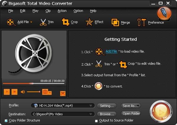Image resolution: width=177 pixels, height=125 pixels.
Task: Start conversion with the big orange button
Action: (x=161, y=111)
